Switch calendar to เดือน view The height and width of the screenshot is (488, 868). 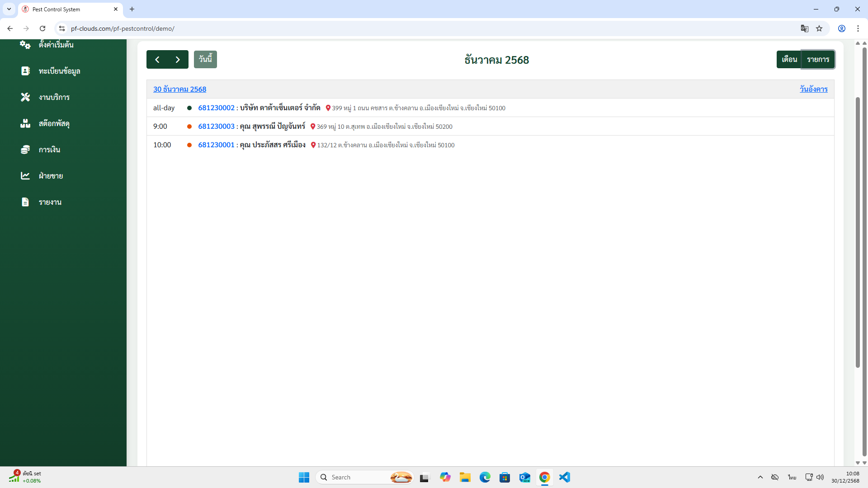pyautogui.click(x=789, y=60)
